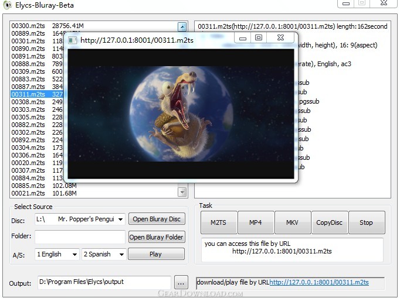Select 00303.m2ts in the file list
400x298 pixels.
pos(37,110)
